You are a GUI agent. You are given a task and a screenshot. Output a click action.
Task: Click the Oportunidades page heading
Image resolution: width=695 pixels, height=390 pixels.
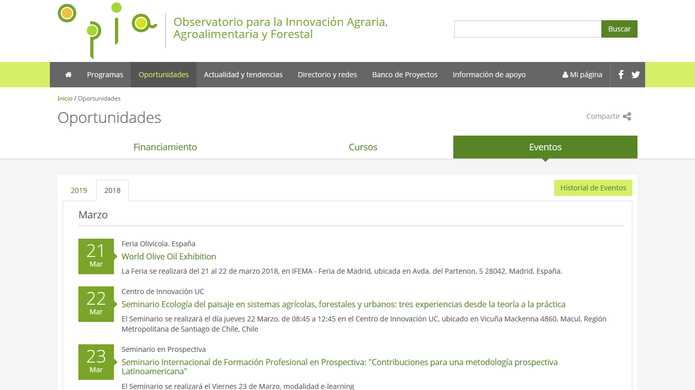tap(109, 117)
